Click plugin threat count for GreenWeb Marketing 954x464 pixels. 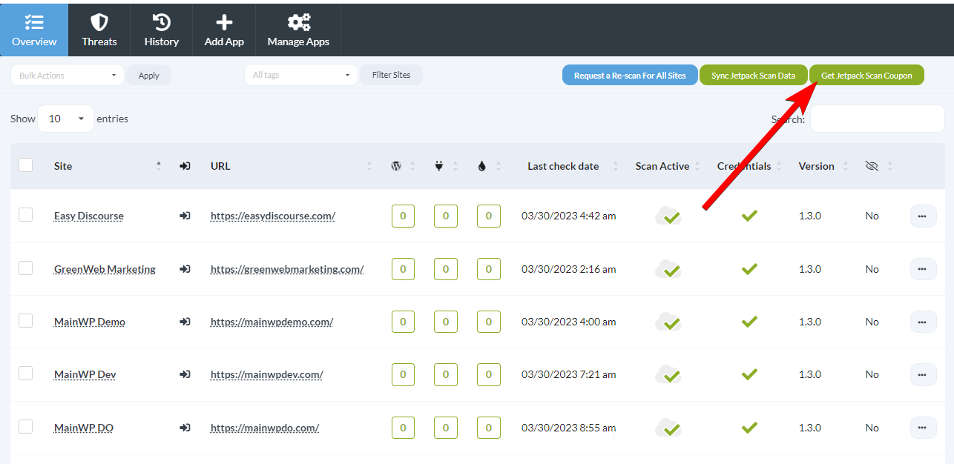pos(446,269)
